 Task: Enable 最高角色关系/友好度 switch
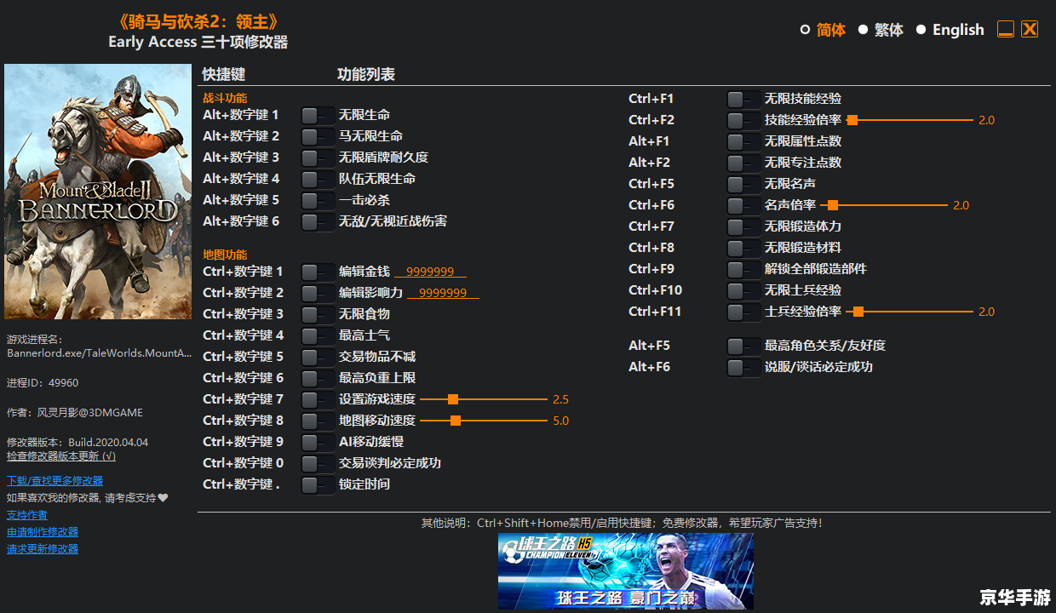pos(743,346)
